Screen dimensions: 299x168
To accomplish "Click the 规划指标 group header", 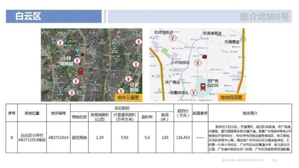I will 122,108.
